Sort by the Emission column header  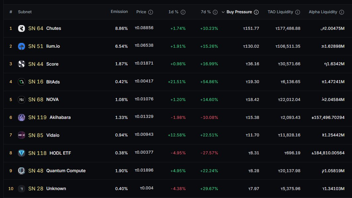[119, 12]
